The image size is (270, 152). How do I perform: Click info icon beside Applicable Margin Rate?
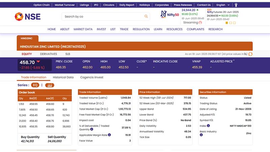[x=109, y=135]
